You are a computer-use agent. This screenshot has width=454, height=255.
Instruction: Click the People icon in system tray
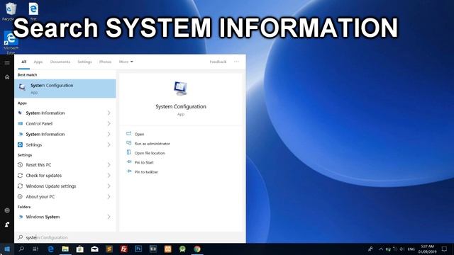click(x=370, y=249)
